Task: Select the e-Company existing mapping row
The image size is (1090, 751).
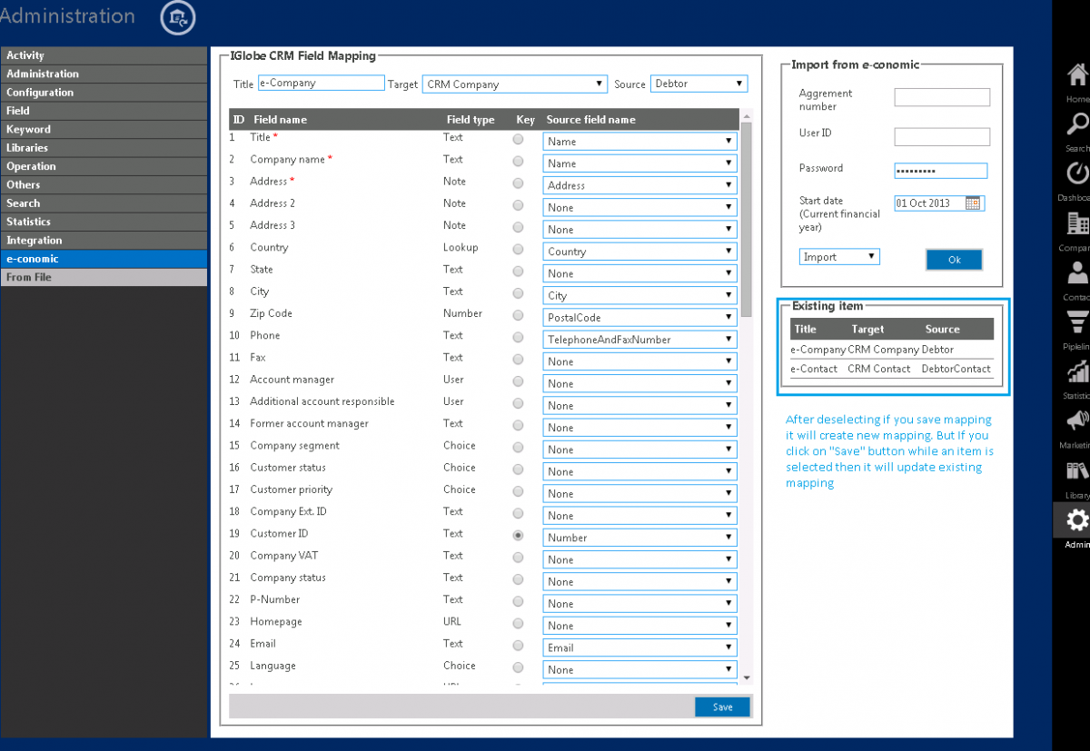Action: [x=891, y=350]
